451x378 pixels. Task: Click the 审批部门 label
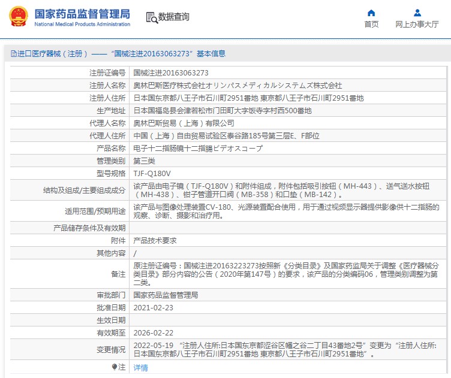(111, 295)
